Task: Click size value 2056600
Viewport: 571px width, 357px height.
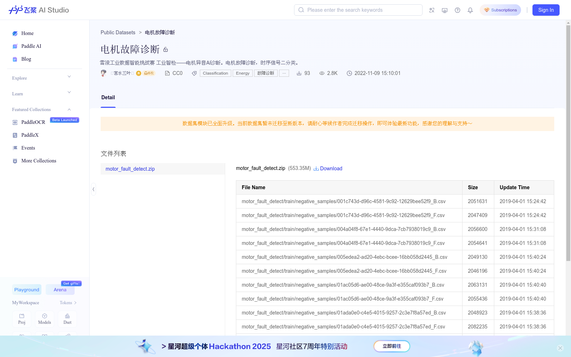Action: [x=477, y=229]
